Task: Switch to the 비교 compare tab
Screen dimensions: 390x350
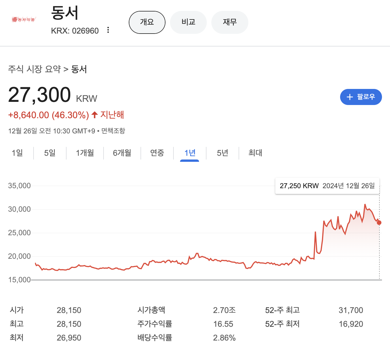Action: click(x=188, y=22)
